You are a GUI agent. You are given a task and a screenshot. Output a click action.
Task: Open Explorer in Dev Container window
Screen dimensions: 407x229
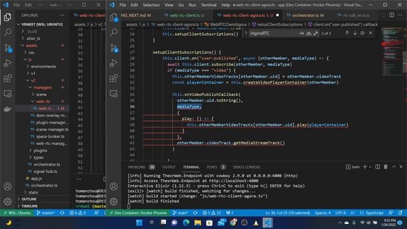click(x=114, y=17)
